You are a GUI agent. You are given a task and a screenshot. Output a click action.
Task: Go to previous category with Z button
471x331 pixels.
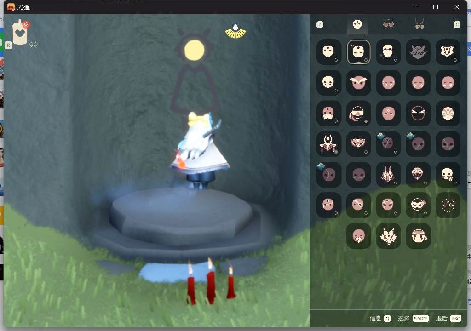320,25
